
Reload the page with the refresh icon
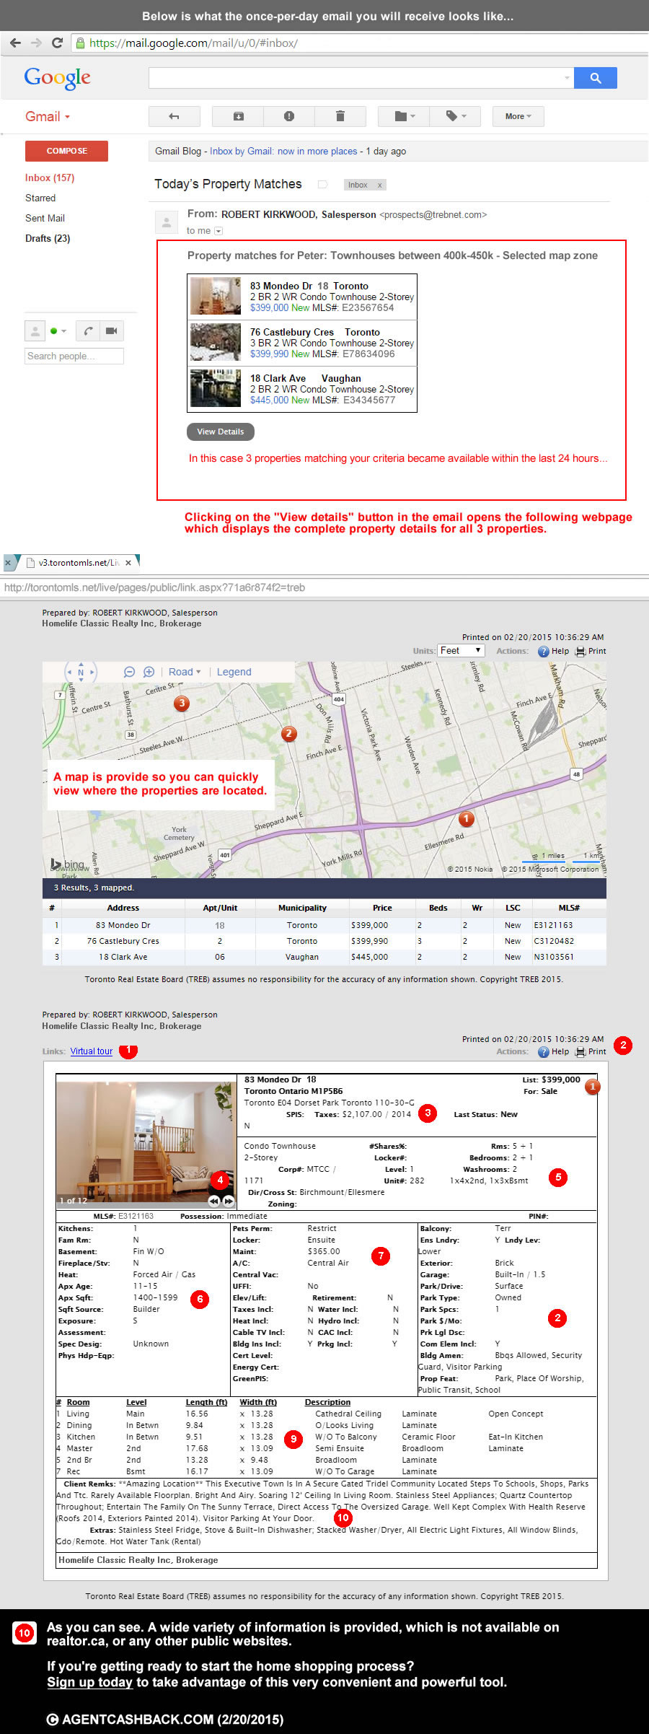[57, 43]
